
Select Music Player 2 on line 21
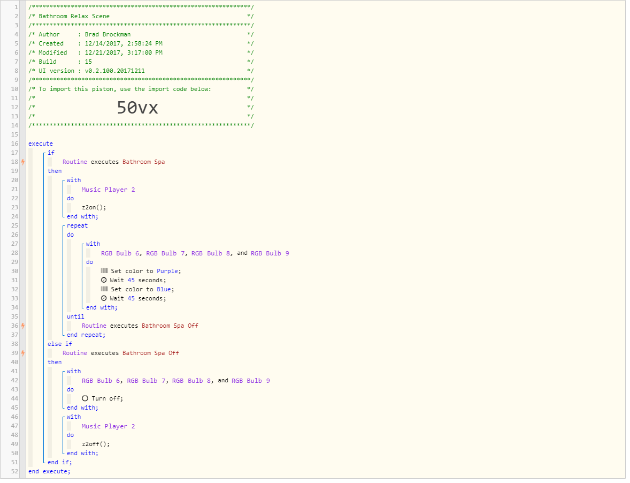point(108,190)
